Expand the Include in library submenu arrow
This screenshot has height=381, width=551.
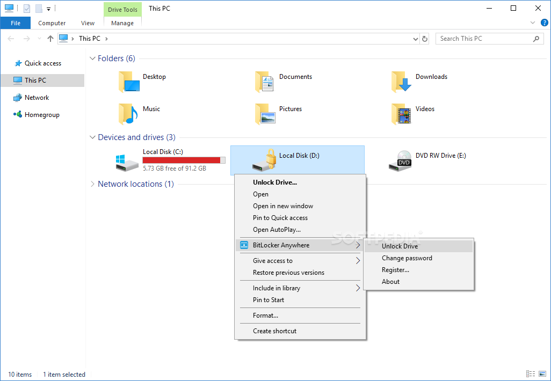click(x=358, y=288)
